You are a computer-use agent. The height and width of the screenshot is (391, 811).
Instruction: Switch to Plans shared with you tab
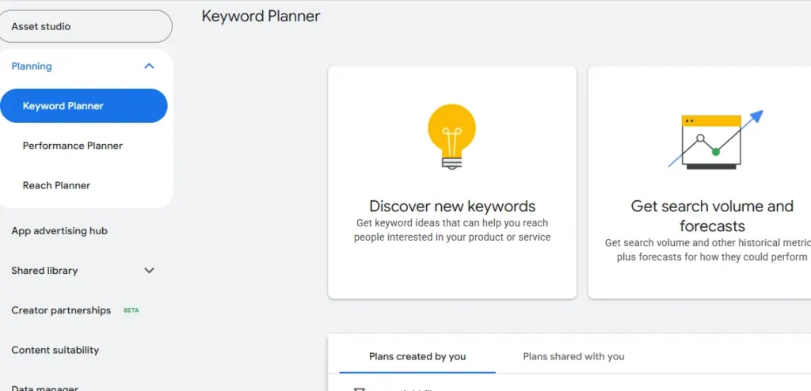(x=573, y=357)
